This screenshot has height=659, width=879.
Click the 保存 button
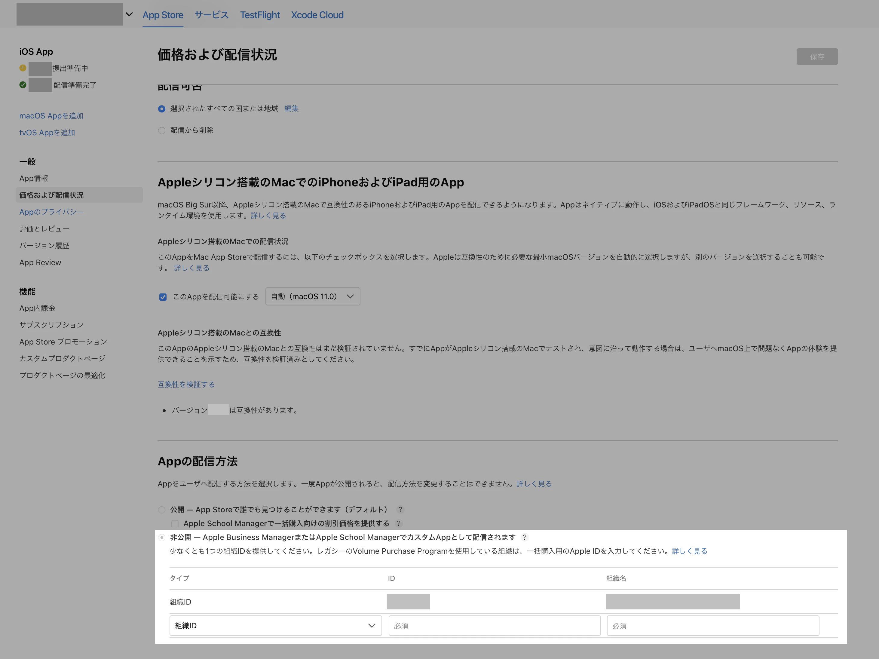click(817, 57)
